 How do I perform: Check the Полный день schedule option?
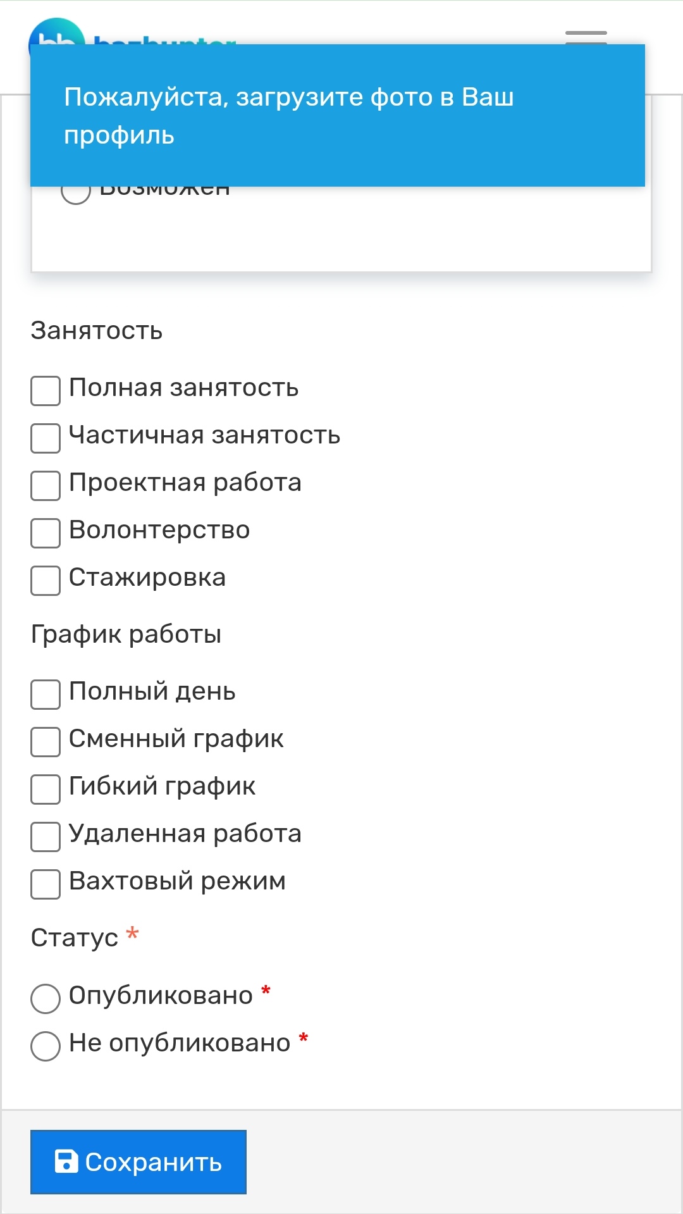46,694
